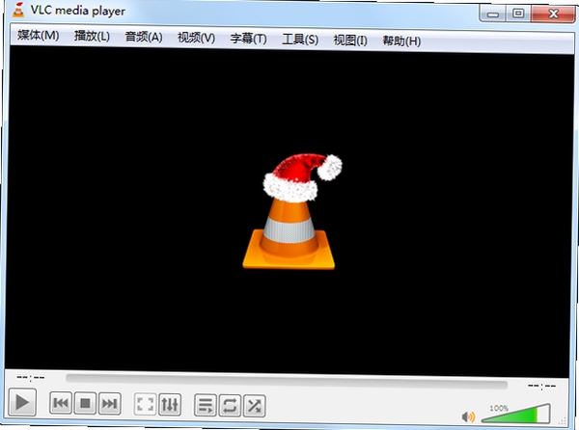
Task: Open the 帮助(H) menu
Action: click(x=401, y=40)
